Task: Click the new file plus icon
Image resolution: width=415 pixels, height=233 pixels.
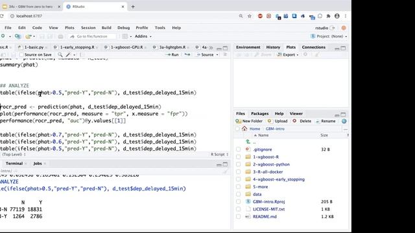Action: pos(3,36)
